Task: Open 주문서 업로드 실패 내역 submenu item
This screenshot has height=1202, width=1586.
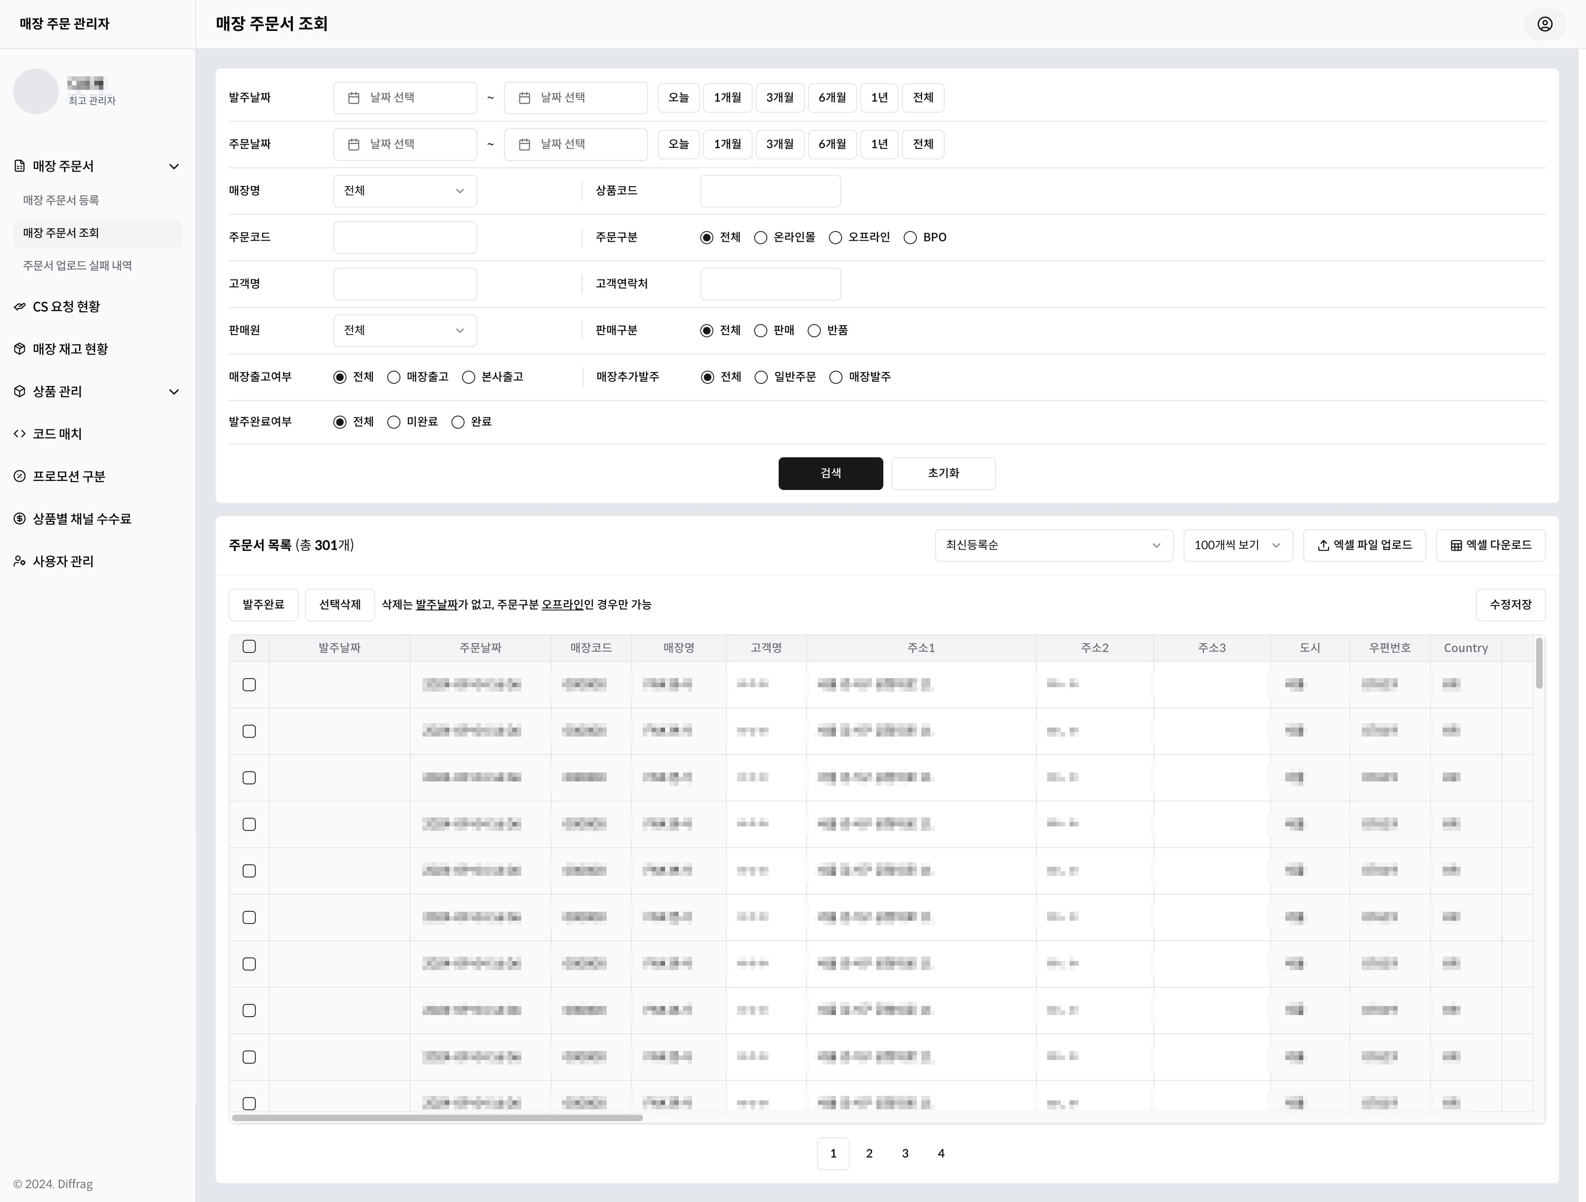Action: (x=77, y=266)
